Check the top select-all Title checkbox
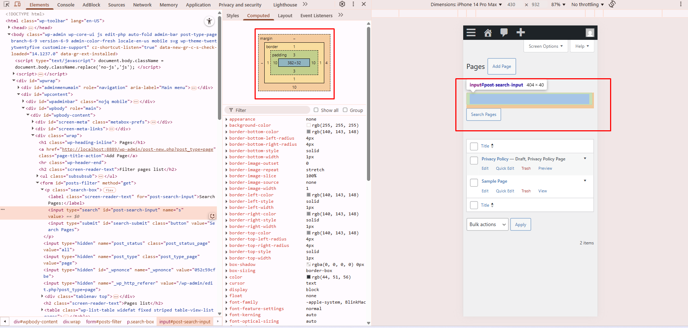This screenshot has height=328, width=688. tap(474, 146)
